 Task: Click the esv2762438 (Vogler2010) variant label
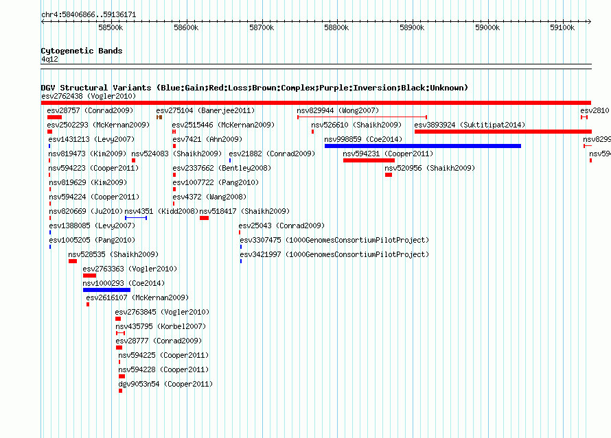(89, 96)
